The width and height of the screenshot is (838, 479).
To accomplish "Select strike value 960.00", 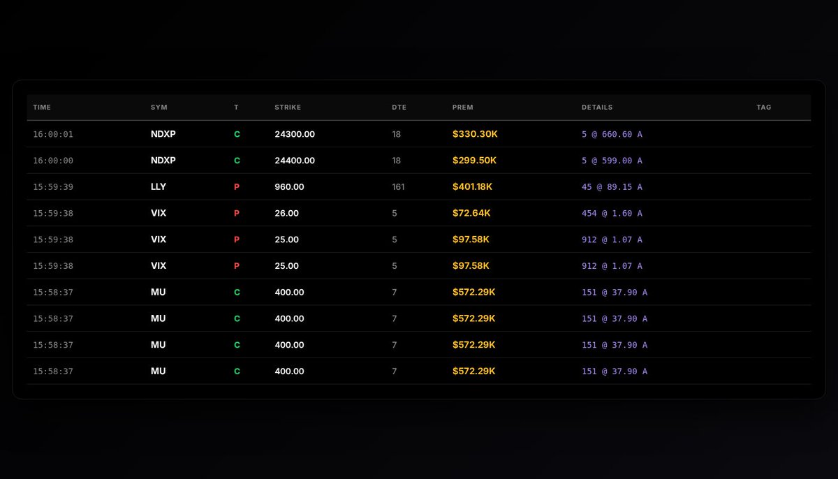I will [x=289, y=187].
